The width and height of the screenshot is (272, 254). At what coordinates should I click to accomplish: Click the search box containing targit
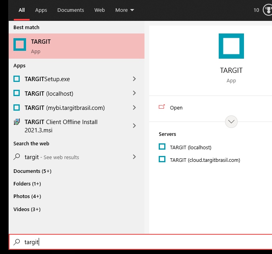point(141,242)
